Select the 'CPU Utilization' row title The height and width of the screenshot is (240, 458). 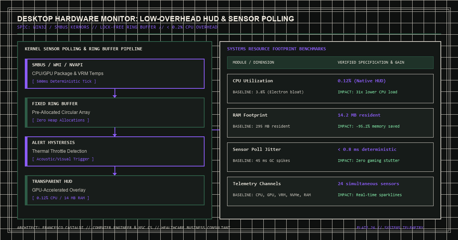(253, 81)
